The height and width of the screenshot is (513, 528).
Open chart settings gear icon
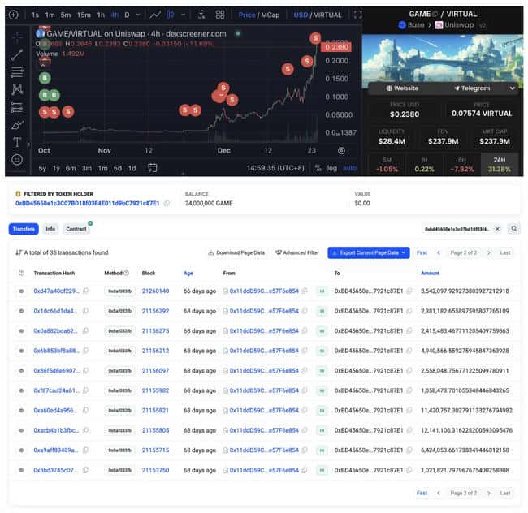[x=341, y=150]
